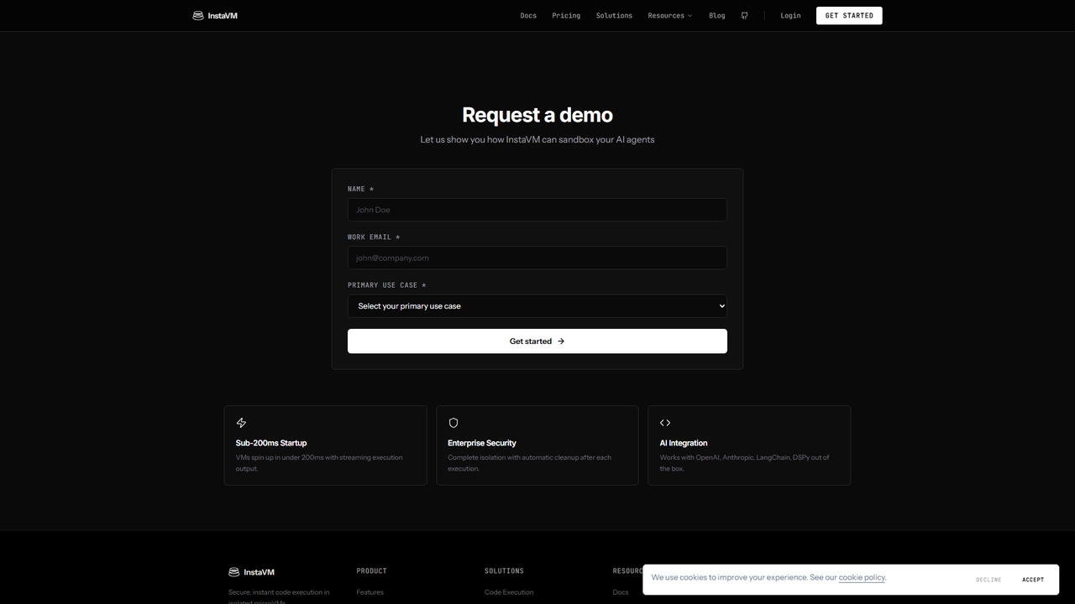Image resolution: width=1075 pixels, height=604 pixels.
Task: Click the shield Enterprise Security icon
Action: 454,423
